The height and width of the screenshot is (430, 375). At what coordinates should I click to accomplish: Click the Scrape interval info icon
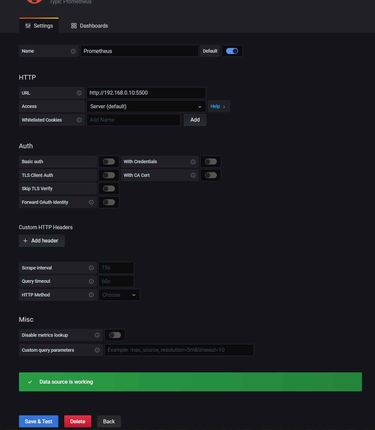tap(91, 268)
